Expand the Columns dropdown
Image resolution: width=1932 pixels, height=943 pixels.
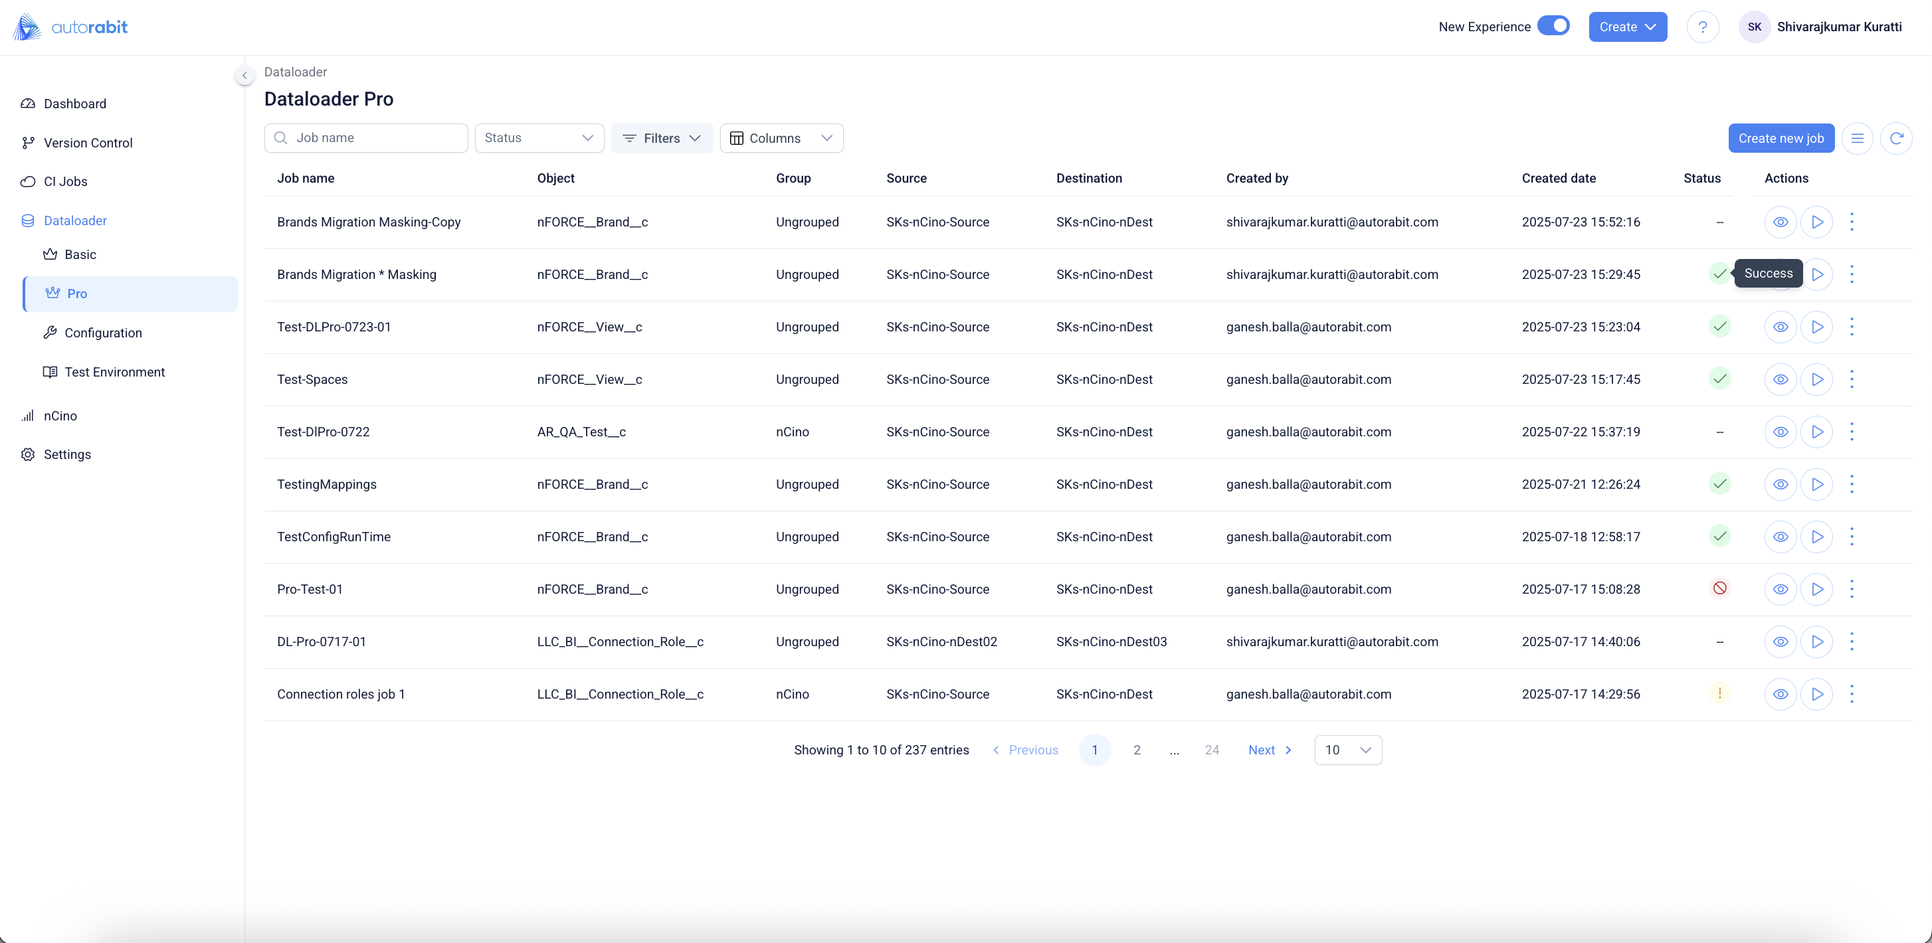pyautogui.click(x=781, y=138)
